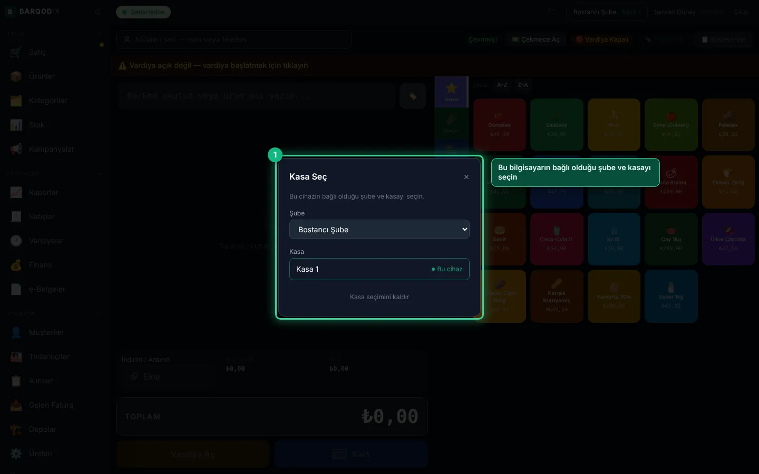759x474 pixels.
Task: Open Gelen Fatura in the sidebar
Action: click(x=55, y=405)
